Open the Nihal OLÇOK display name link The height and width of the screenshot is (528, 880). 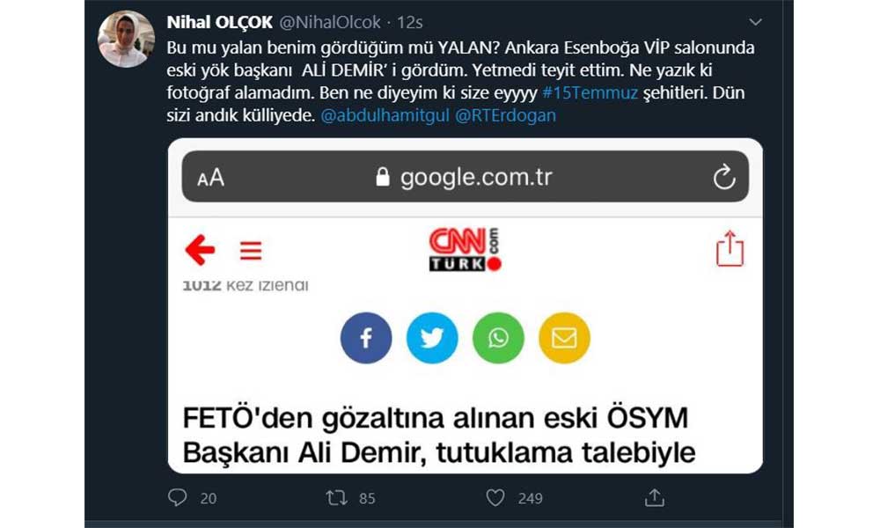[x=219, y=23]
